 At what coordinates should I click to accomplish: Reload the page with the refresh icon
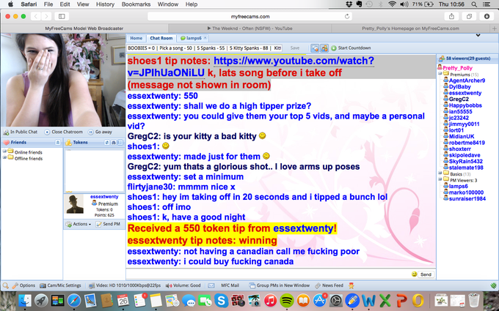347,16
